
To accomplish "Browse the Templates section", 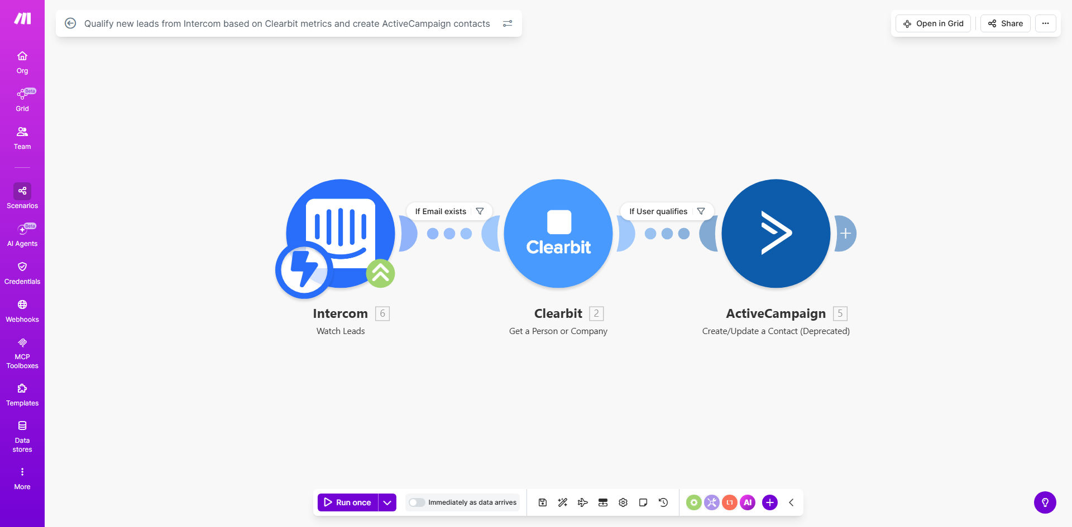I will pyautogui.click(x=22, y=395).
